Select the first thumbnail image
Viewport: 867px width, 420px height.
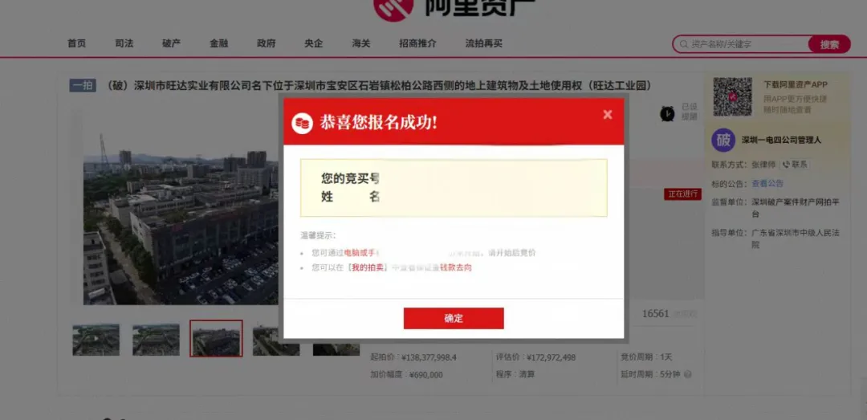[x=96, y=340]
